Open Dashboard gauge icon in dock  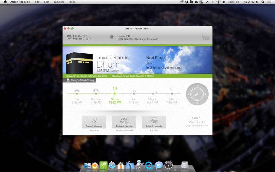(168, 165)
